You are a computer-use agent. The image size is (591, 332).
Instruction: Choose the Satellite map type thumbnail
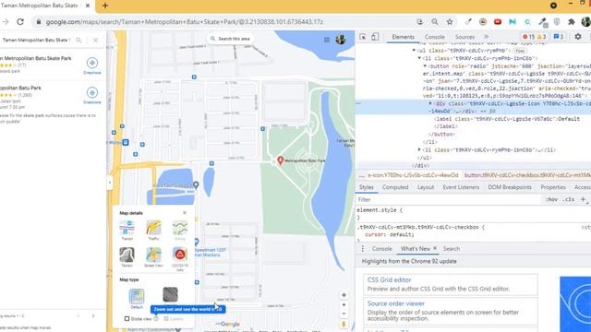point(170,295)
